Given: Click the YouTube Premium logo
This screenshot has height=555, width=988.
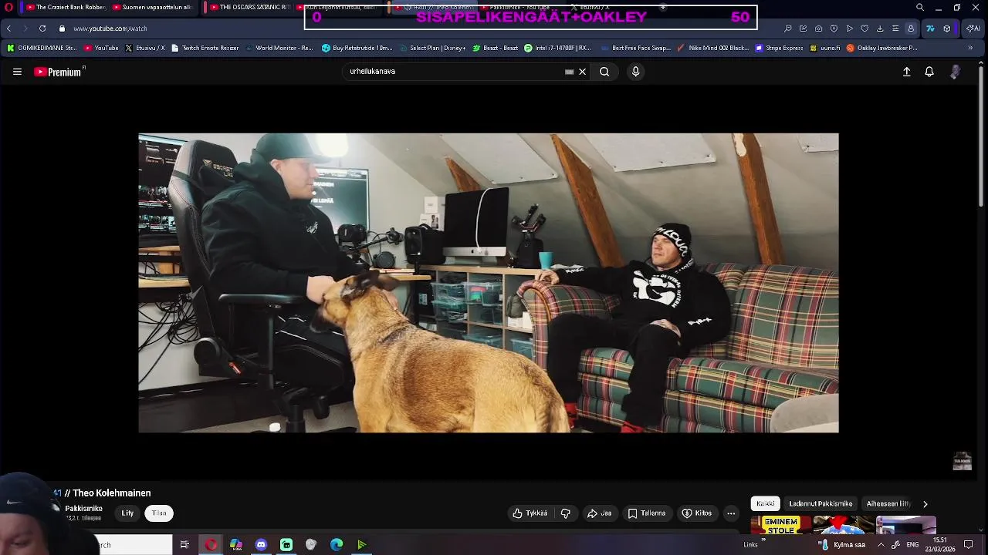Looking at the screenshot, I should [x=59, y=72].
